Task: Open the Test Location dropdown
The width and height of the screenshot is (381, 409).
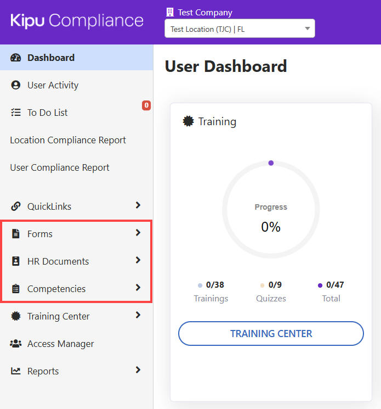Action: [x=240, y=29]
